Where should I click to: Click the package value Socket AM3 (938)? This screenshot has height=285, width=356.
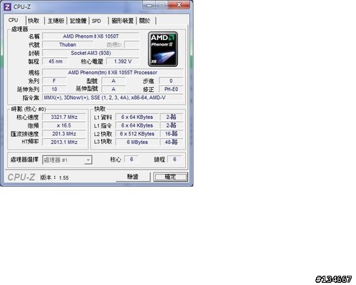[90, 53]
